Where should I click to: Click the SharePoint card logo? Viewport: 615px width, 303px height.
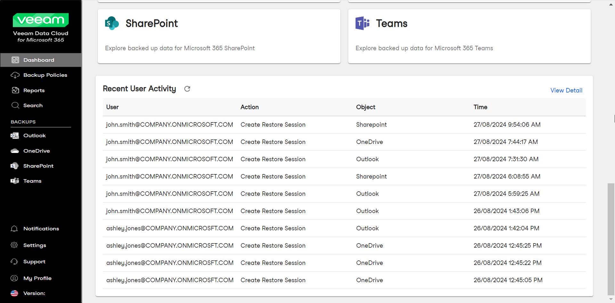pyautogui.click(x=112, y=23)
